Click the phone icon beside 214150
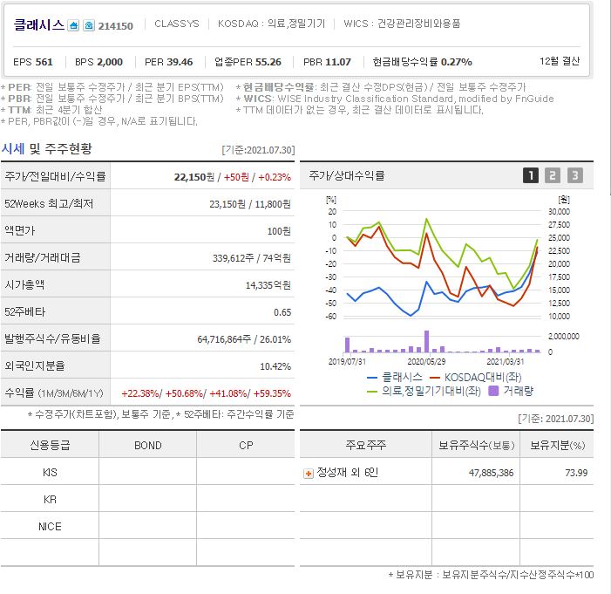The image size is (611, 594). (x=89, y=26)
